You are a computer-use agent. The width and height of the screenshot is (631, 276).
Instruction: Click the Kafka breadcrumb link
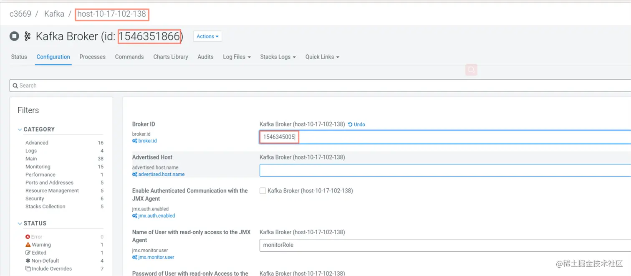click(54, 14)
